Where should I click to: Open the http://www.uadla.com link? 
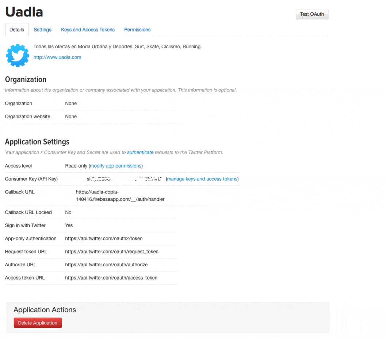pyautogui.click(x=57, y=57)
